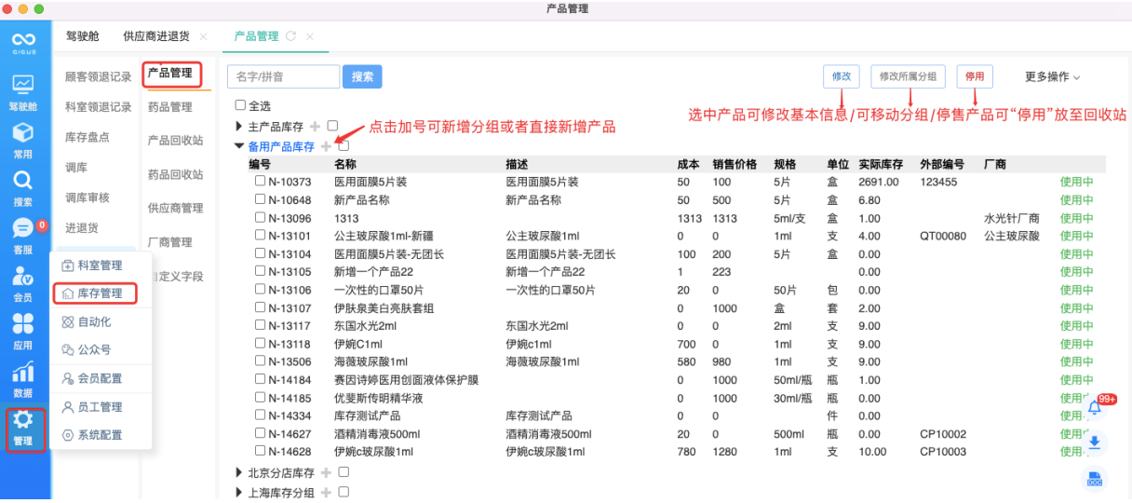Viewport: 1132px width, 503px height.
Task: Click 员工管理 icon in the popup menu
Action: pos(67,407)
